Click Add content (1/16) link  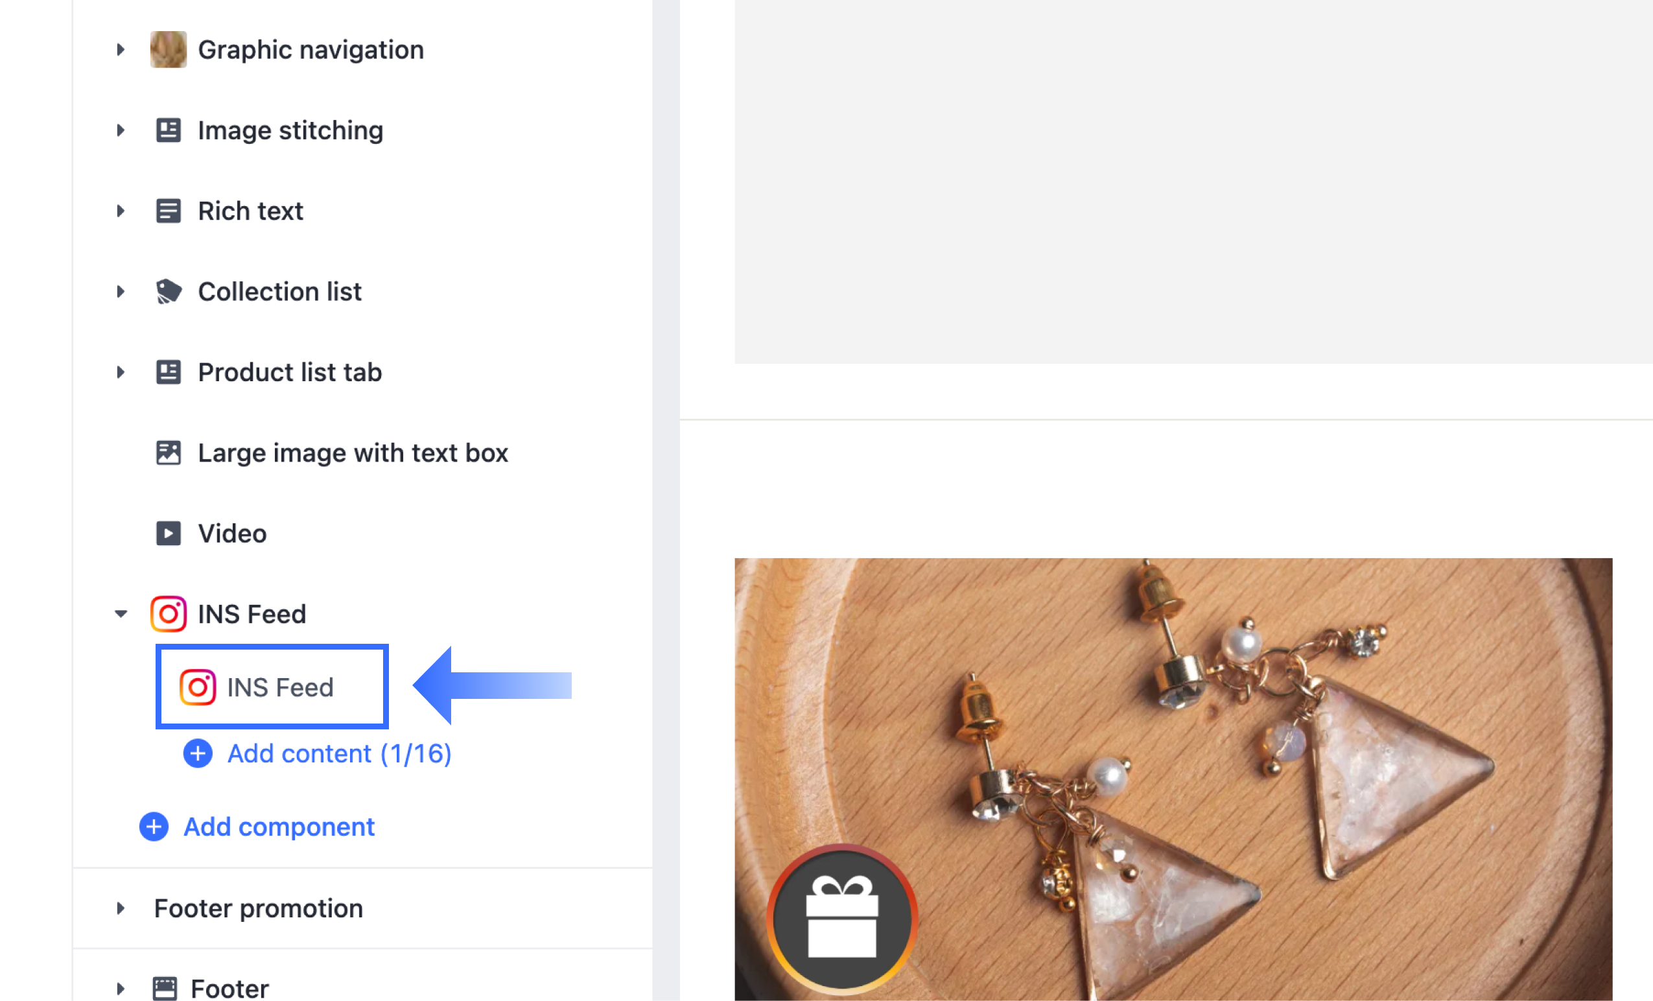339,753
